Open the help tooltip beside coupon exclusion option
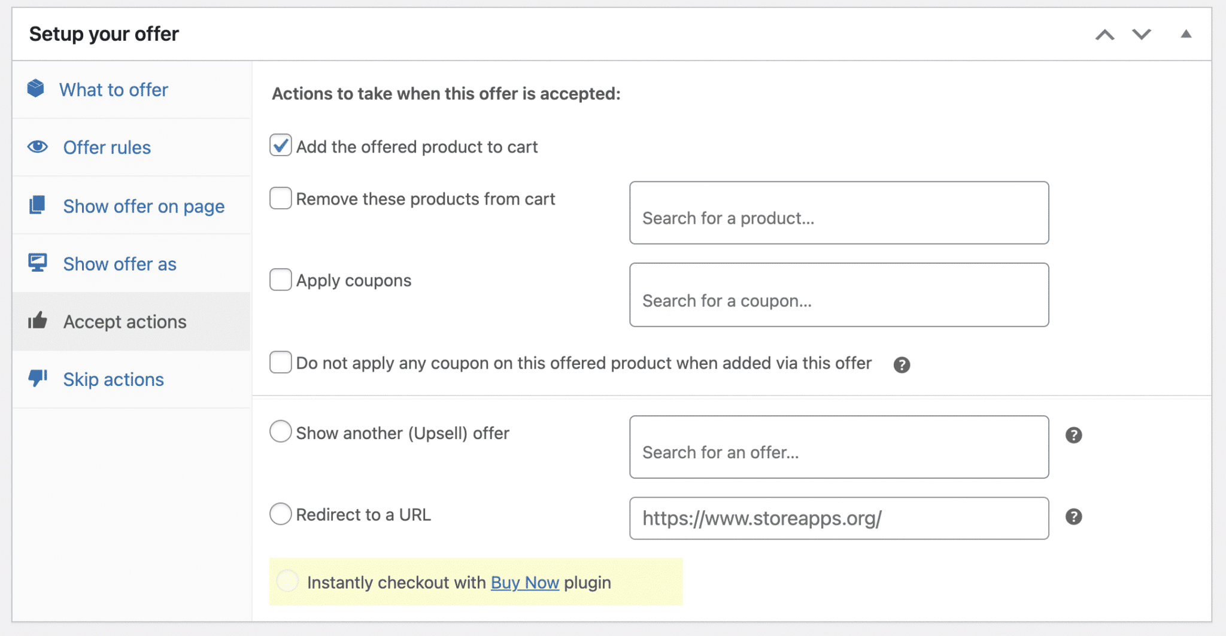 click(903, 364)
